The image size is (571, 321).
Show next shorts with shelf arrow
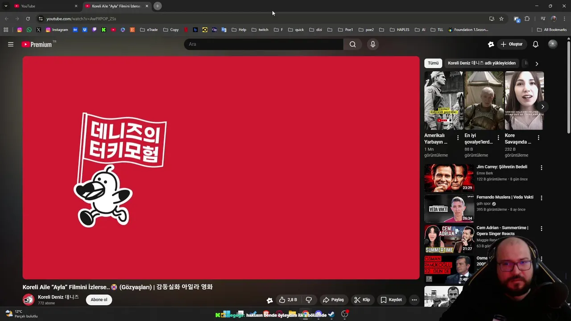[542, 107]
